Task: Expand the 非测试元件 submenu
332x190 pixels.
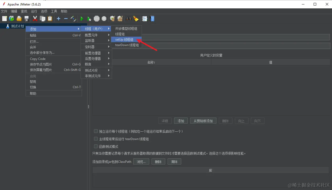Action: pos(96,76)
